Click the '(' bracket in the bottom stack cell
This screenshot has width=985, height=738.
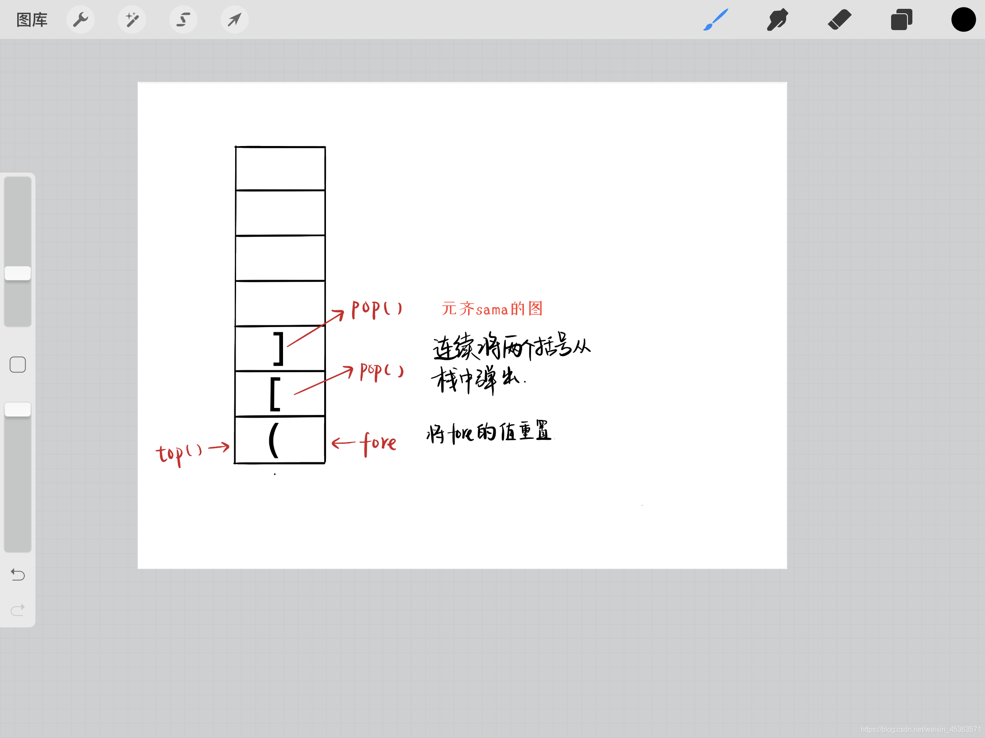(274, 440)
